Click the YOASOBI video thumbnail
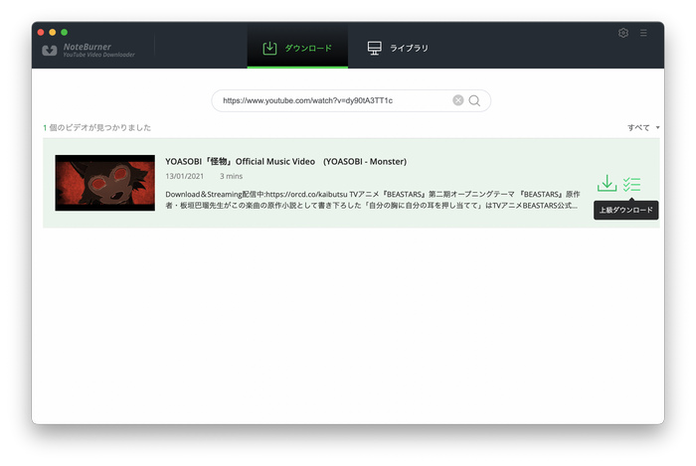 [104, 183]
